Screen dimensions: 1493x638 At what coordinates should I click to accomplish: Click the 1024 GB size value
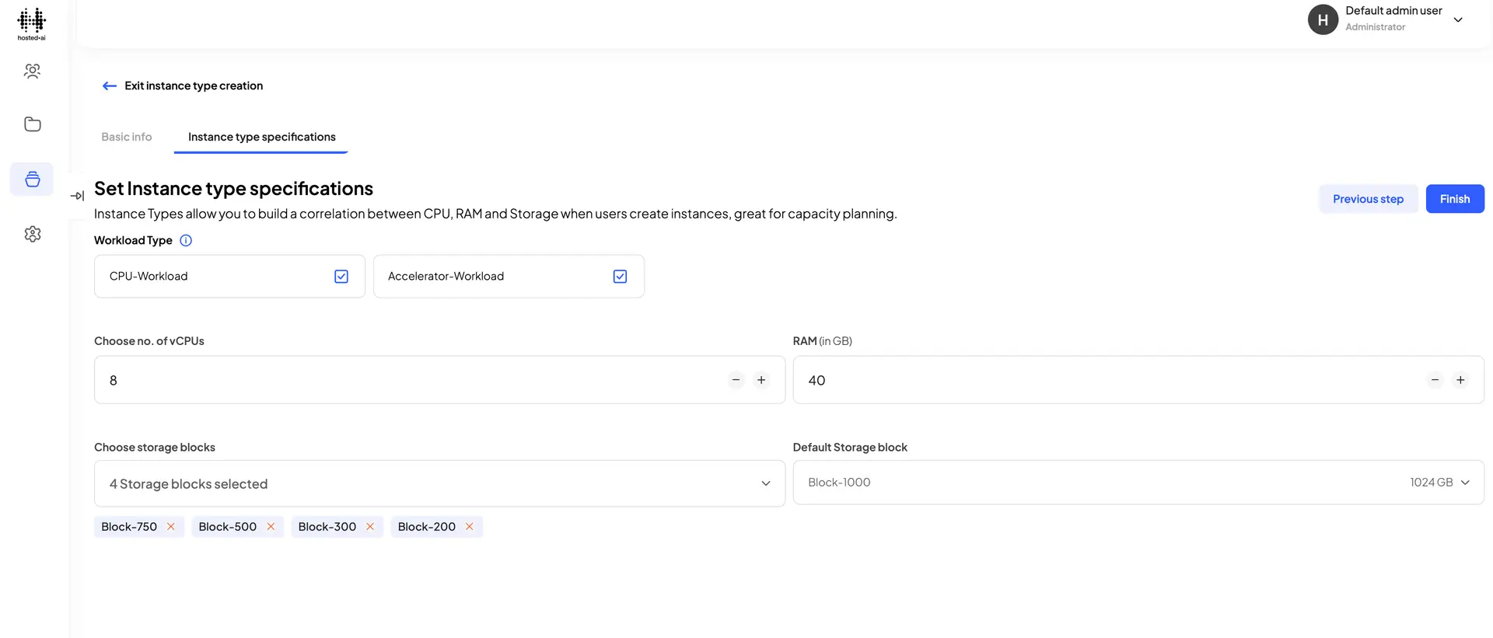click(1432, 483)
